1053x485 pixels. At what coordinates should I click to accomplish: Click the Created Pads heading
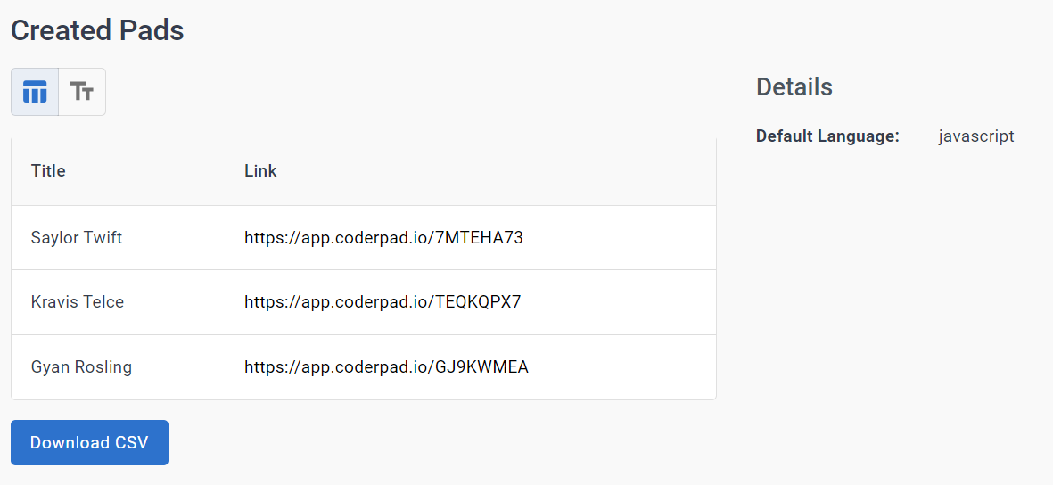(97, 30)
